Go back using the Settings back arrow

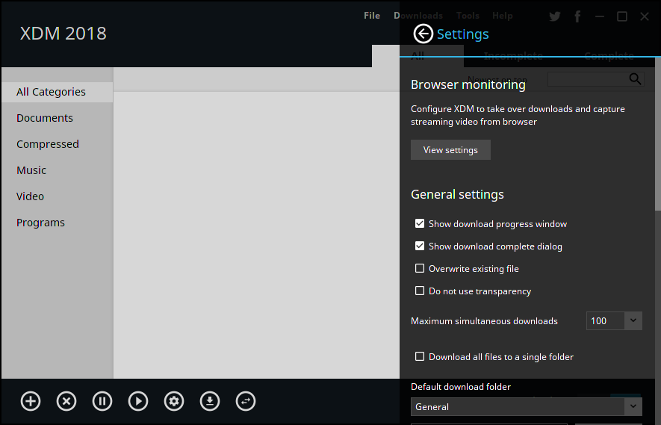423,34
